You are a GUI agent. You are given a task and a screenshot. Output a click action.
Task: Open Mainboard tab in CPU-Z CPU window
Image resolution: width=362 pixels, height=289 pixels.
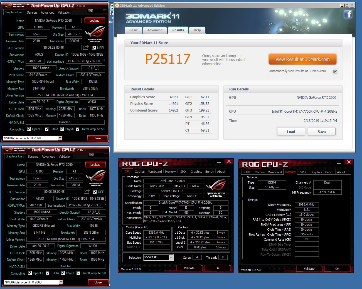[x=155, y=172]
